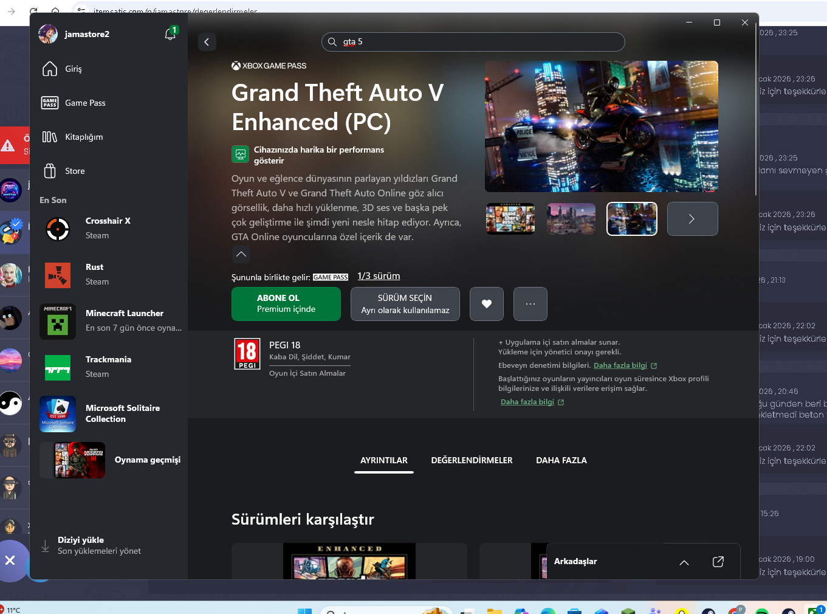Expand the Arkadaşlar friends panel
The width and height of the screenshot is (827, 614).
(684, 562)
